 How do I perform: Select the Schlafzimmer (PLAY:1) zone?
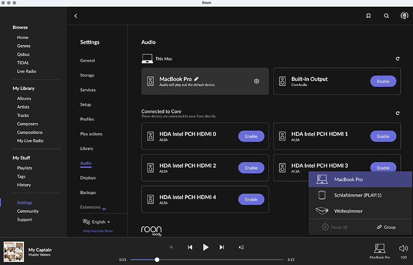pyautogui.click(x=360, y=195)
